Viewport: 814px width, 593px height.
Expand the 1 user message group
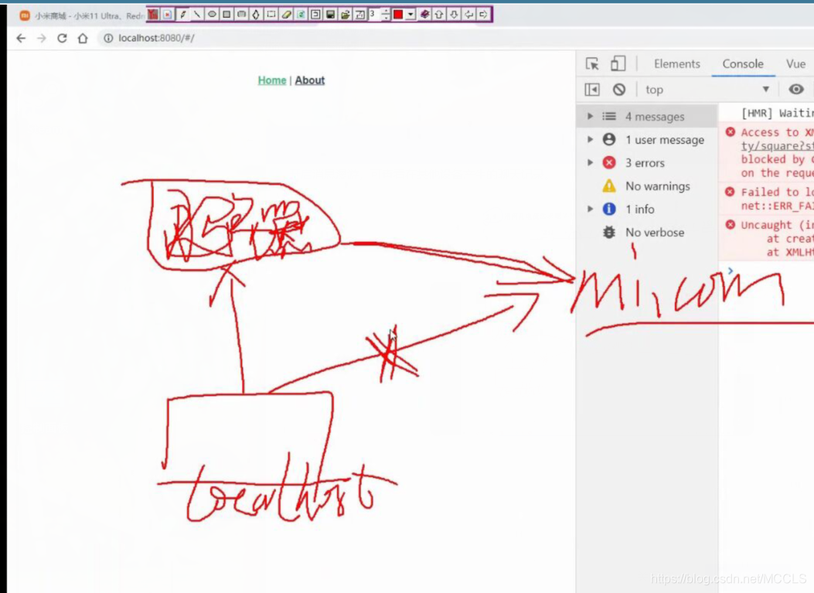590,139
